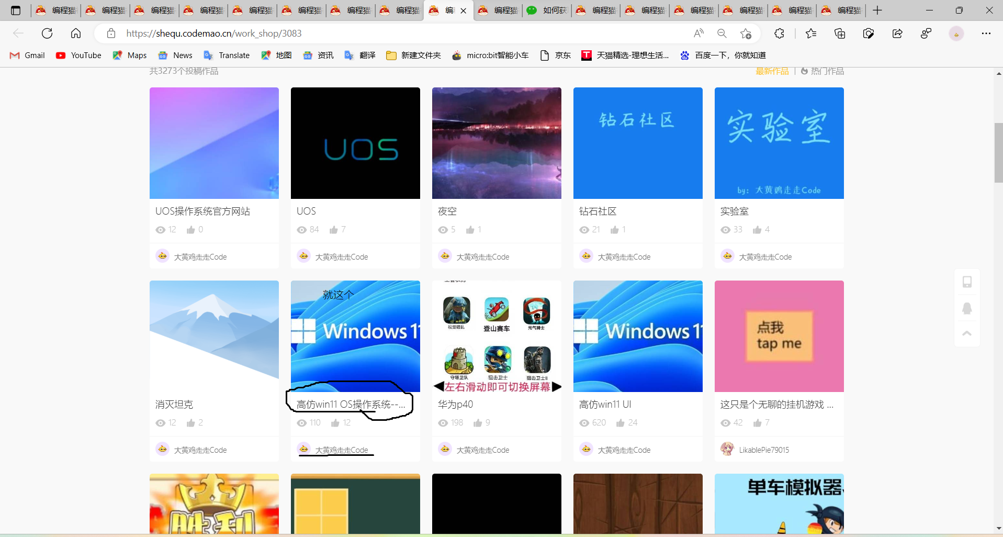
Task: Click the floating icon below the mobile icon
Action: [967, 308]
